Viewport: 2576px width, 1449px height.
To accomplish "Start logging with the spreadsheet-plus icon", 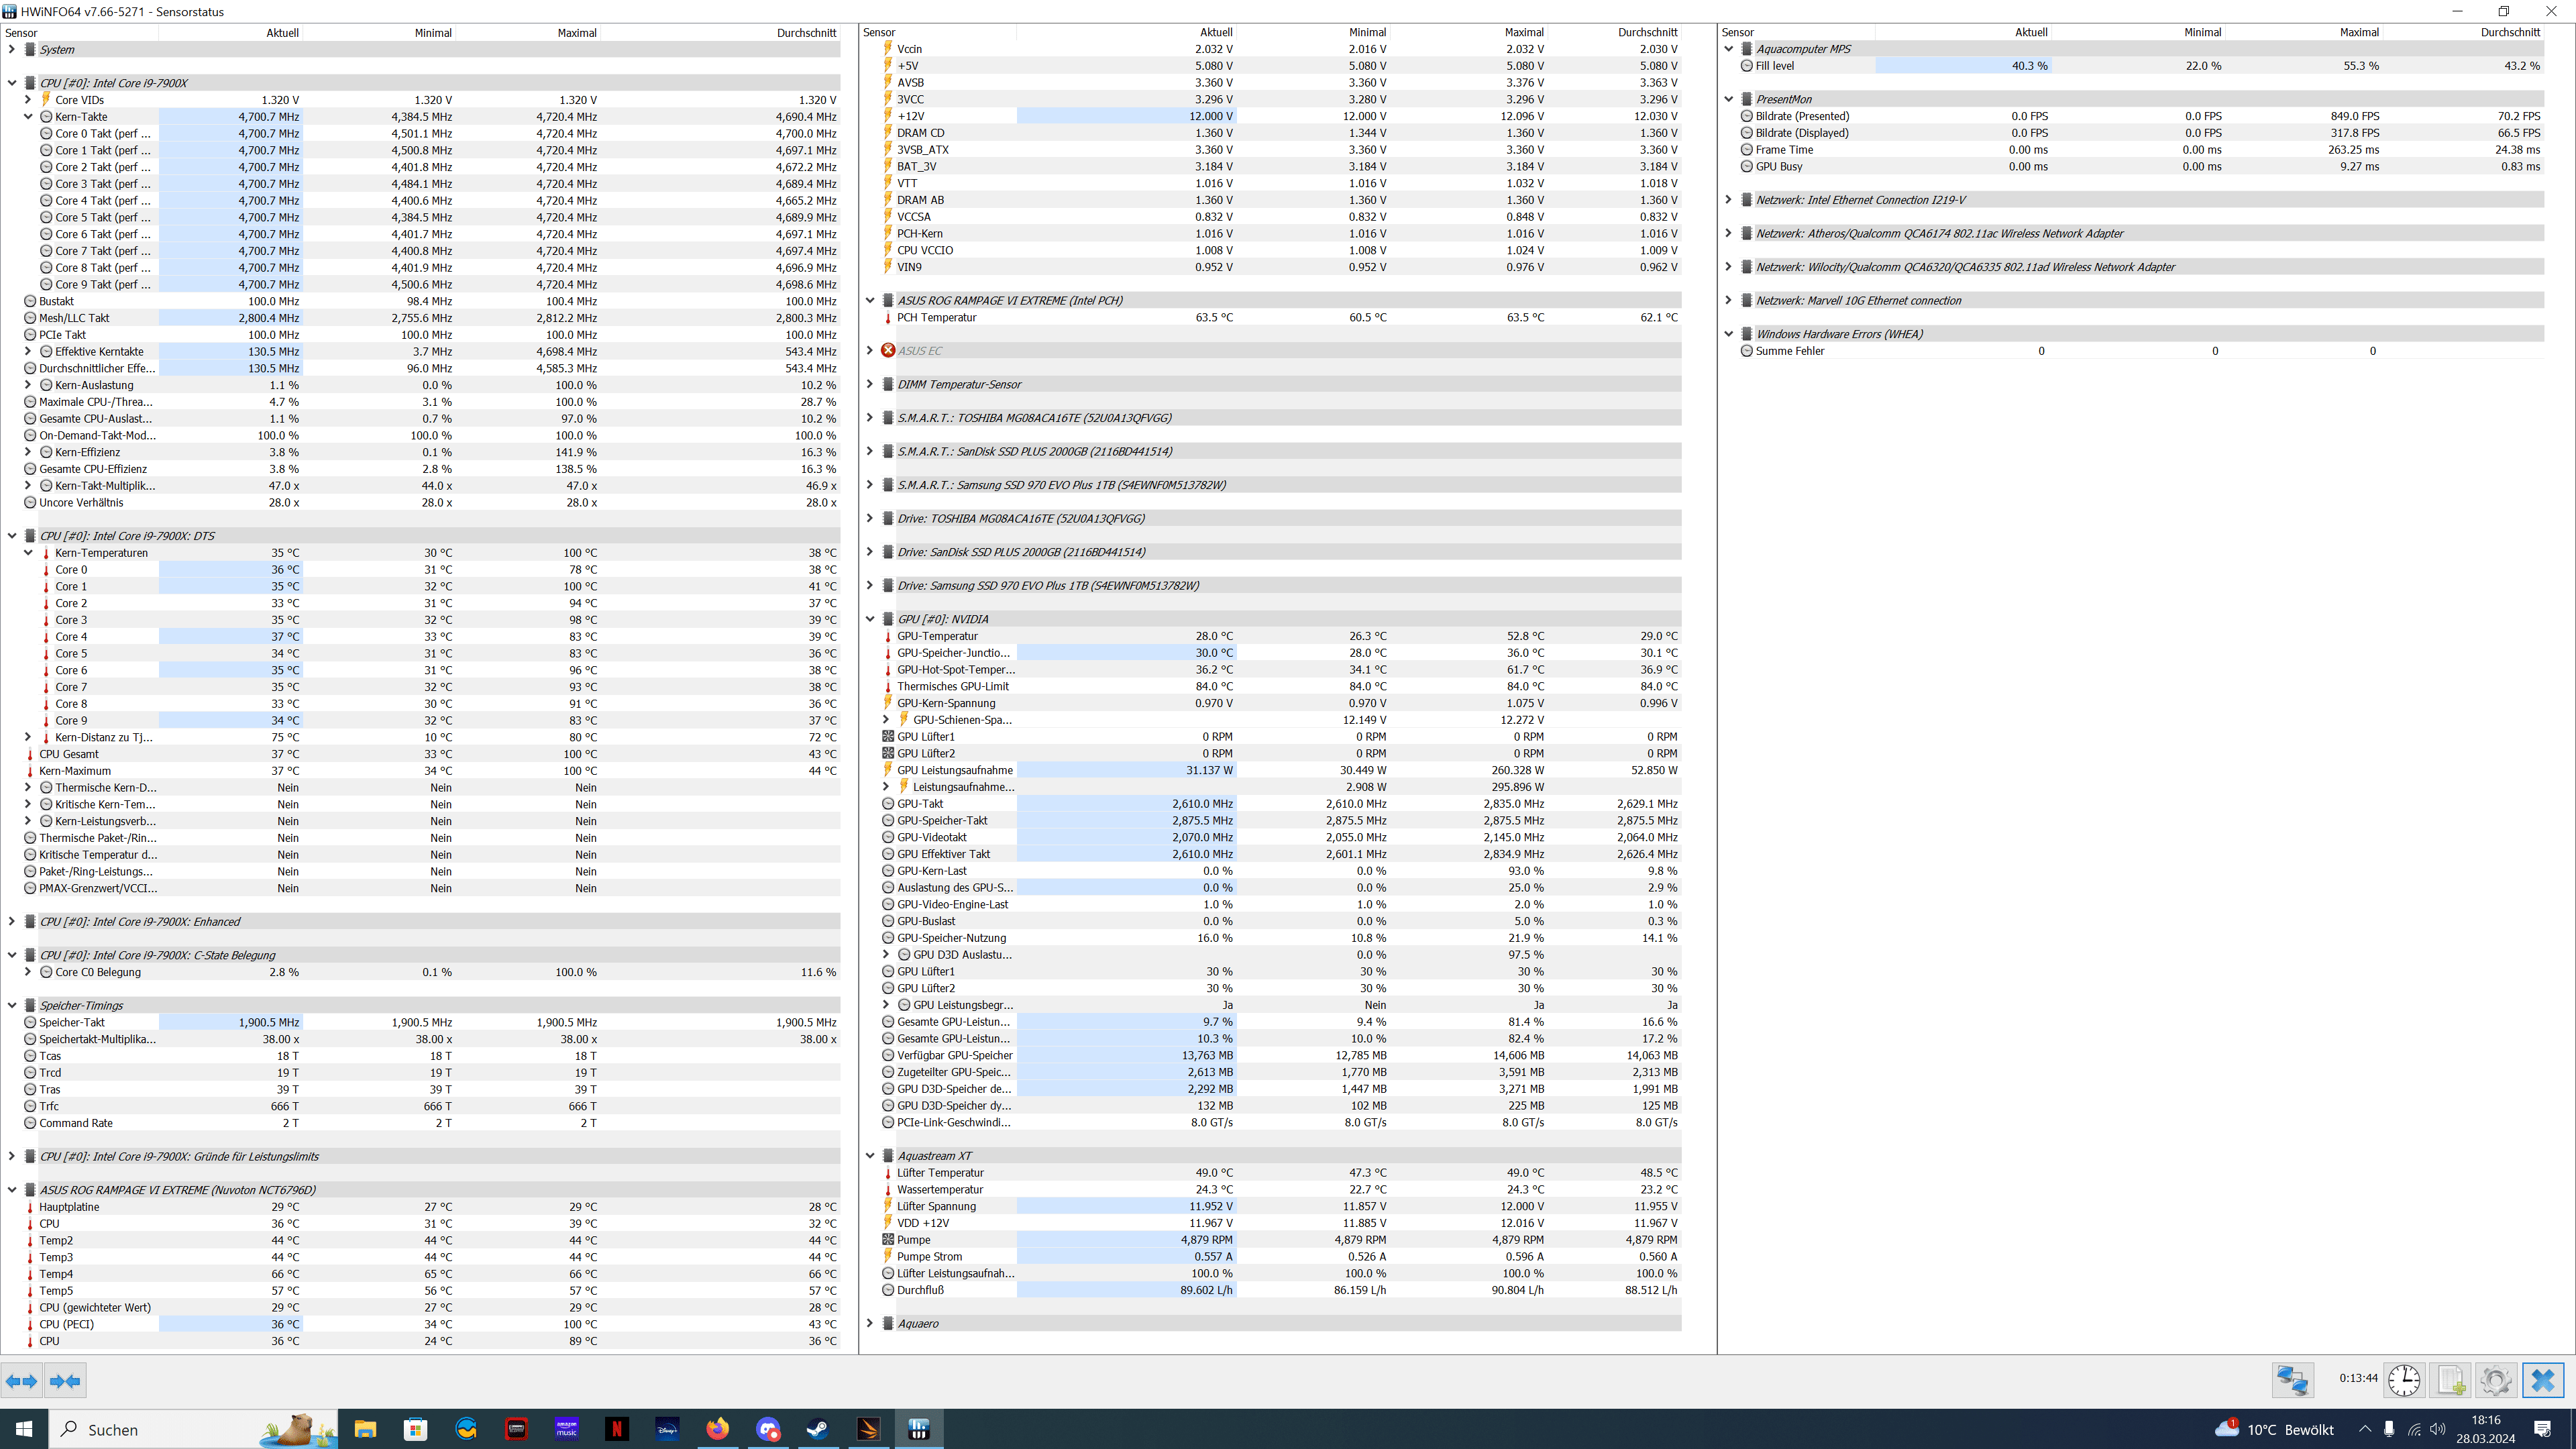I will point(2450,1380).
